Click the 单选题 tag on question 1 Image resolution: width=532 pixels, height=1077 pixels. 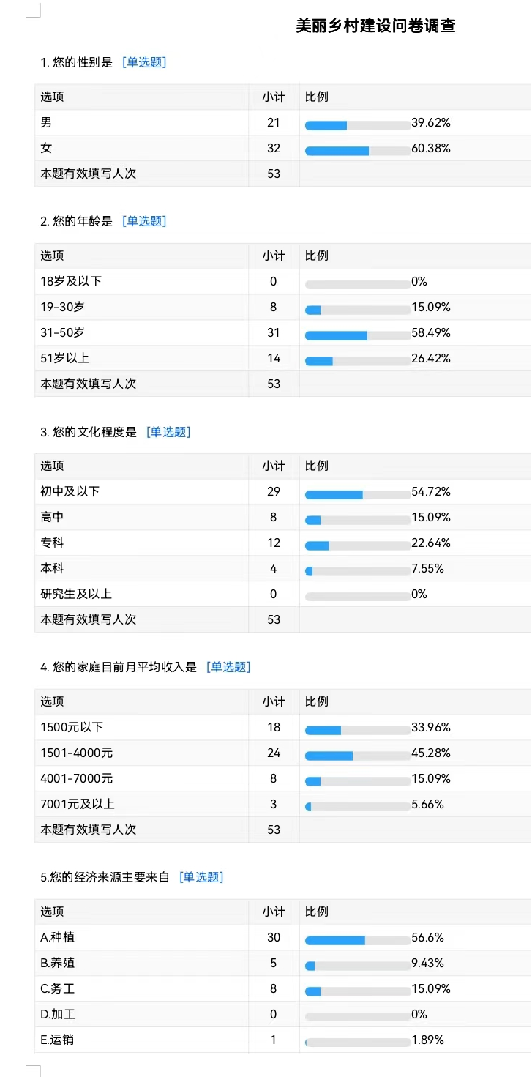[145, 62]
